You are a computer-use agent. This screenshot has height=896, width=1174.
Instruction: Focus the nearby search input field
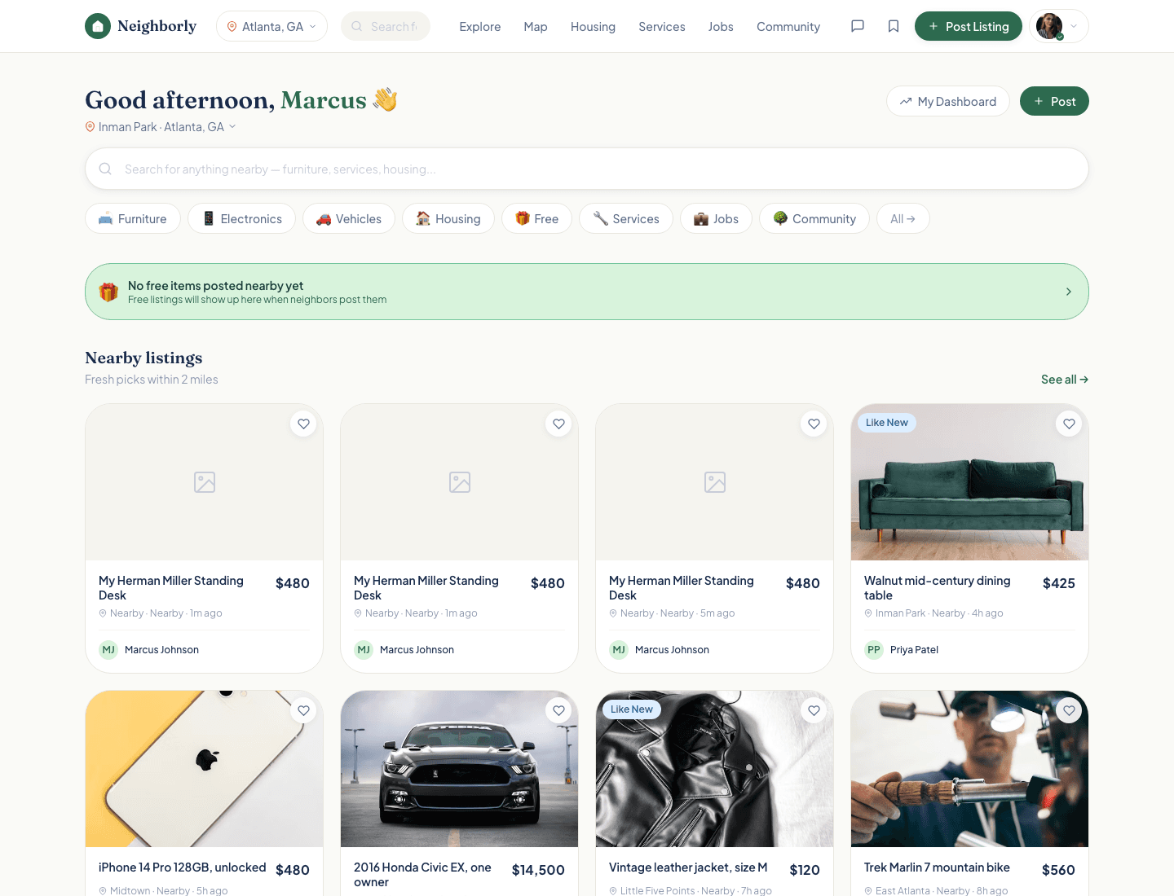(587, 169)
